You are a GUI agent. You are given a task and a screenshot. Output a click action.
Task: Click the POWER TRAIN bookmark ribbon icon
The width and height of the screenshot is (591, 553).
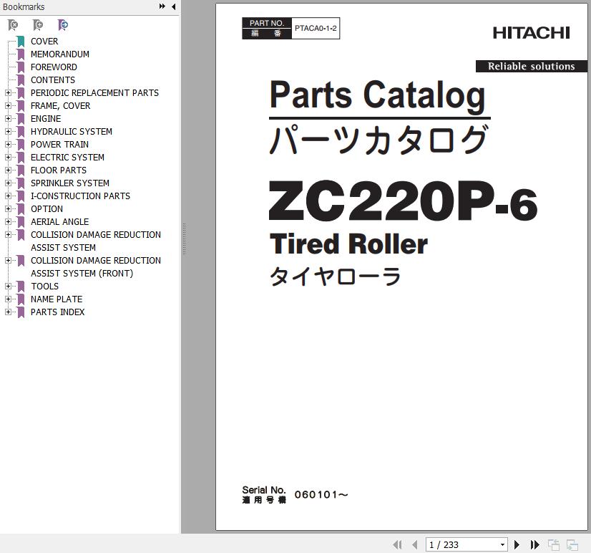coord(21,144)
